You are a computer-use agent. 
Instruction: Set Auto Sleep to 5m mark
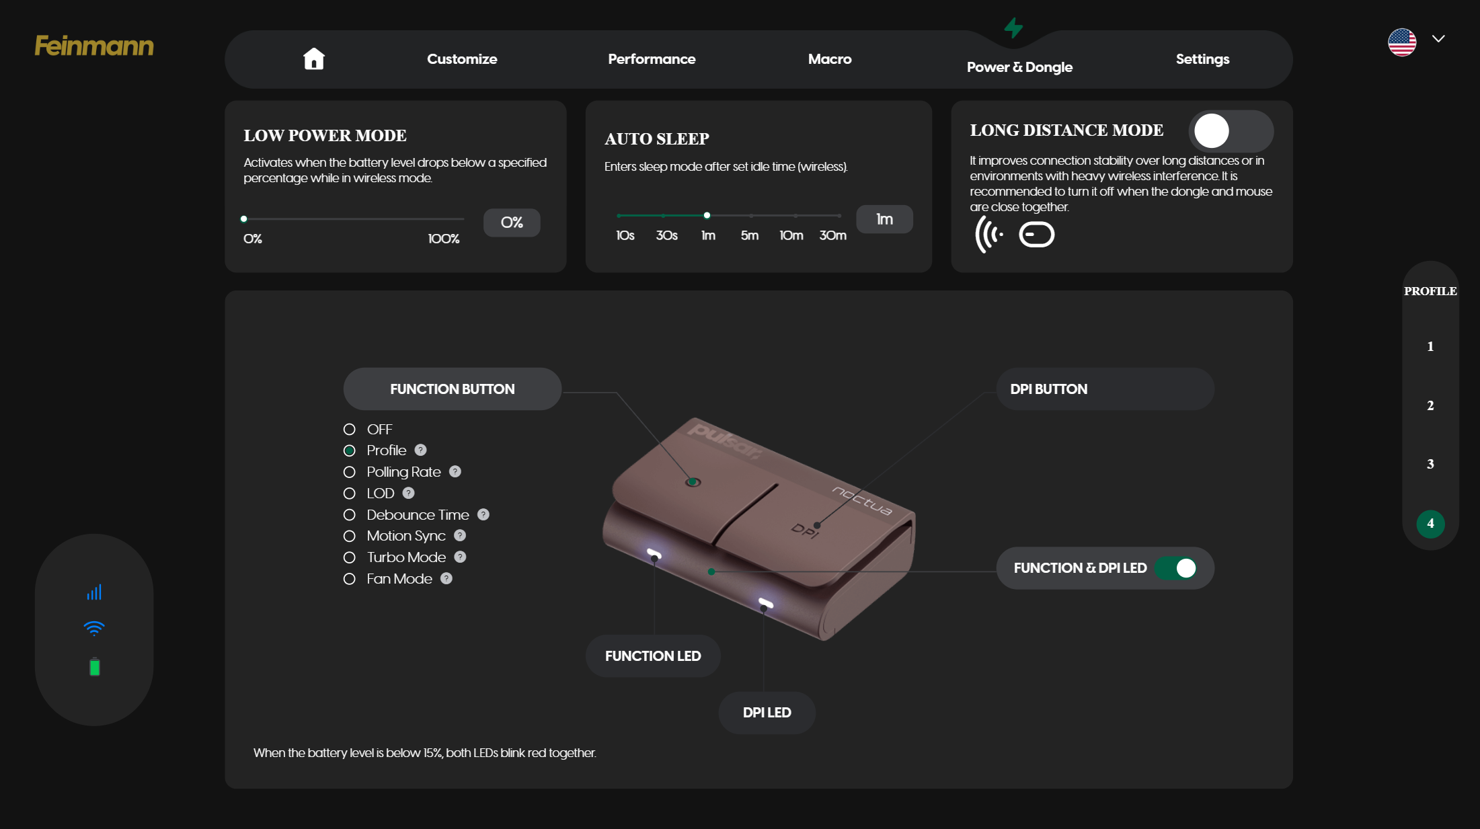pos(751,215)
